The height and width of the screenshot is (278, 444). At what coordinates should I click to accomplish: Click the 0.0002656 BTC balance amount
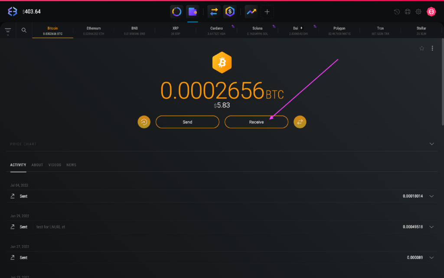click(x=222, y=91)
